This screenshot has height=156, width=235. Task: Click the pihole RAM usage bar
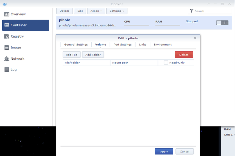click(x=168, y=25)
